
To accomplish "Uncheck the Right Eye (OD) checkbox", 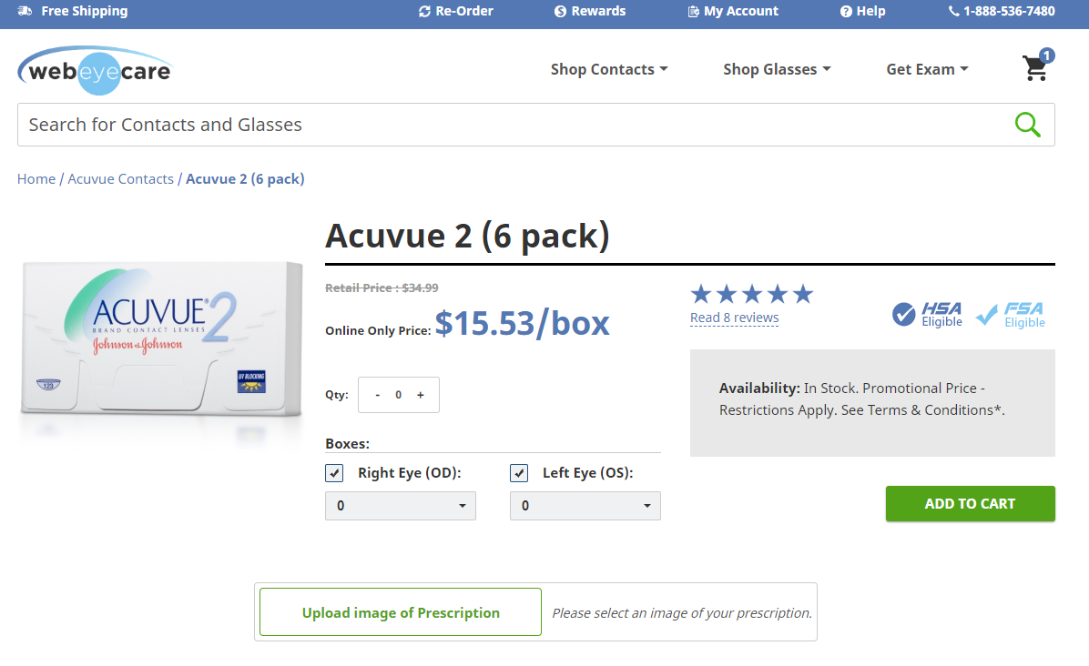I will (334, 473).
